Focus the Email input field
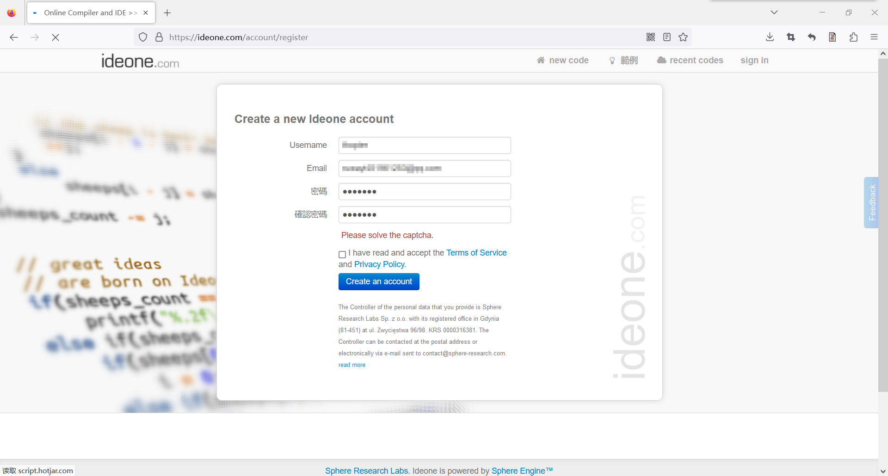 pyautogui.click(x=425, y=168)
